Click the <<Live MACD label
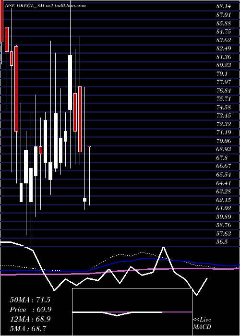The width and height of the screenshot is (240, 336). tap(202, 324)
